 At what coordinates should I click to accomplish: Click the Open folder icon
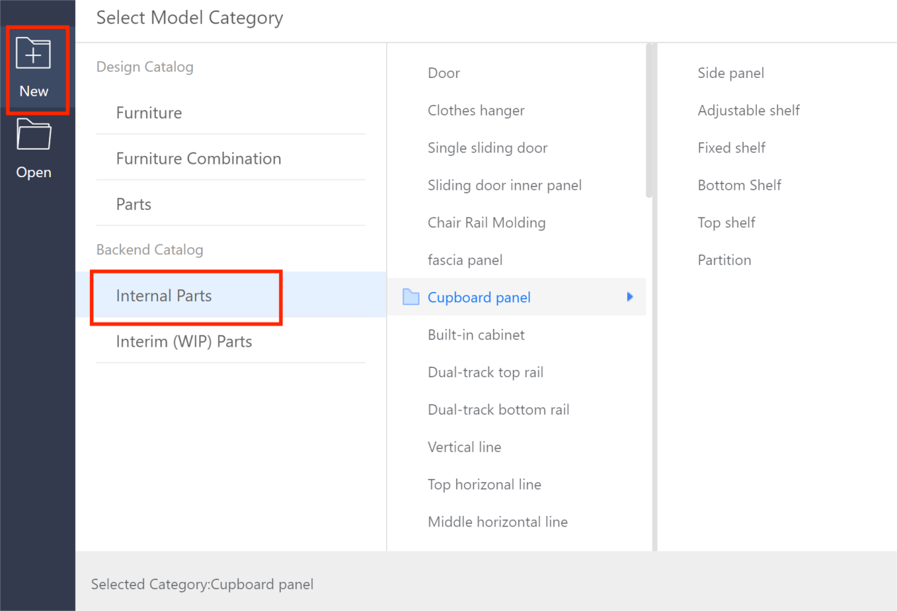(34, 135)
